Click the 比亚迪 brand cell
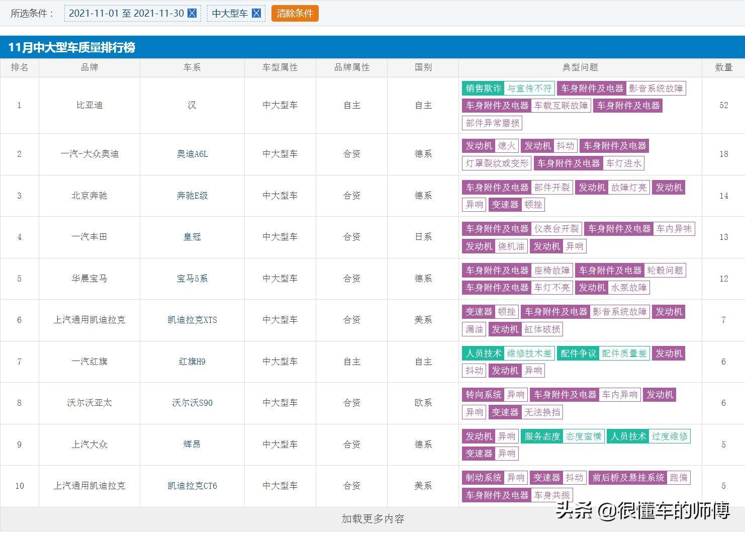The image size is (745, 535). [89, 105]
